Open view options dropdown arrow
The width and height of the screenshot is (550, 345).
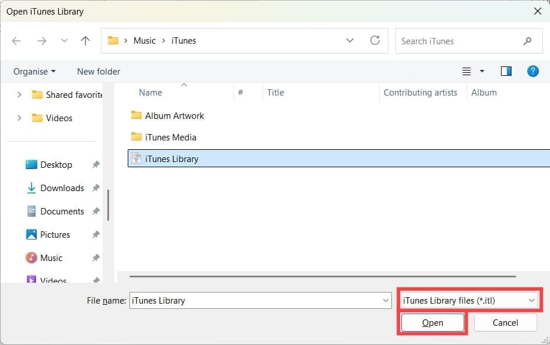click(x=482, y=71)
